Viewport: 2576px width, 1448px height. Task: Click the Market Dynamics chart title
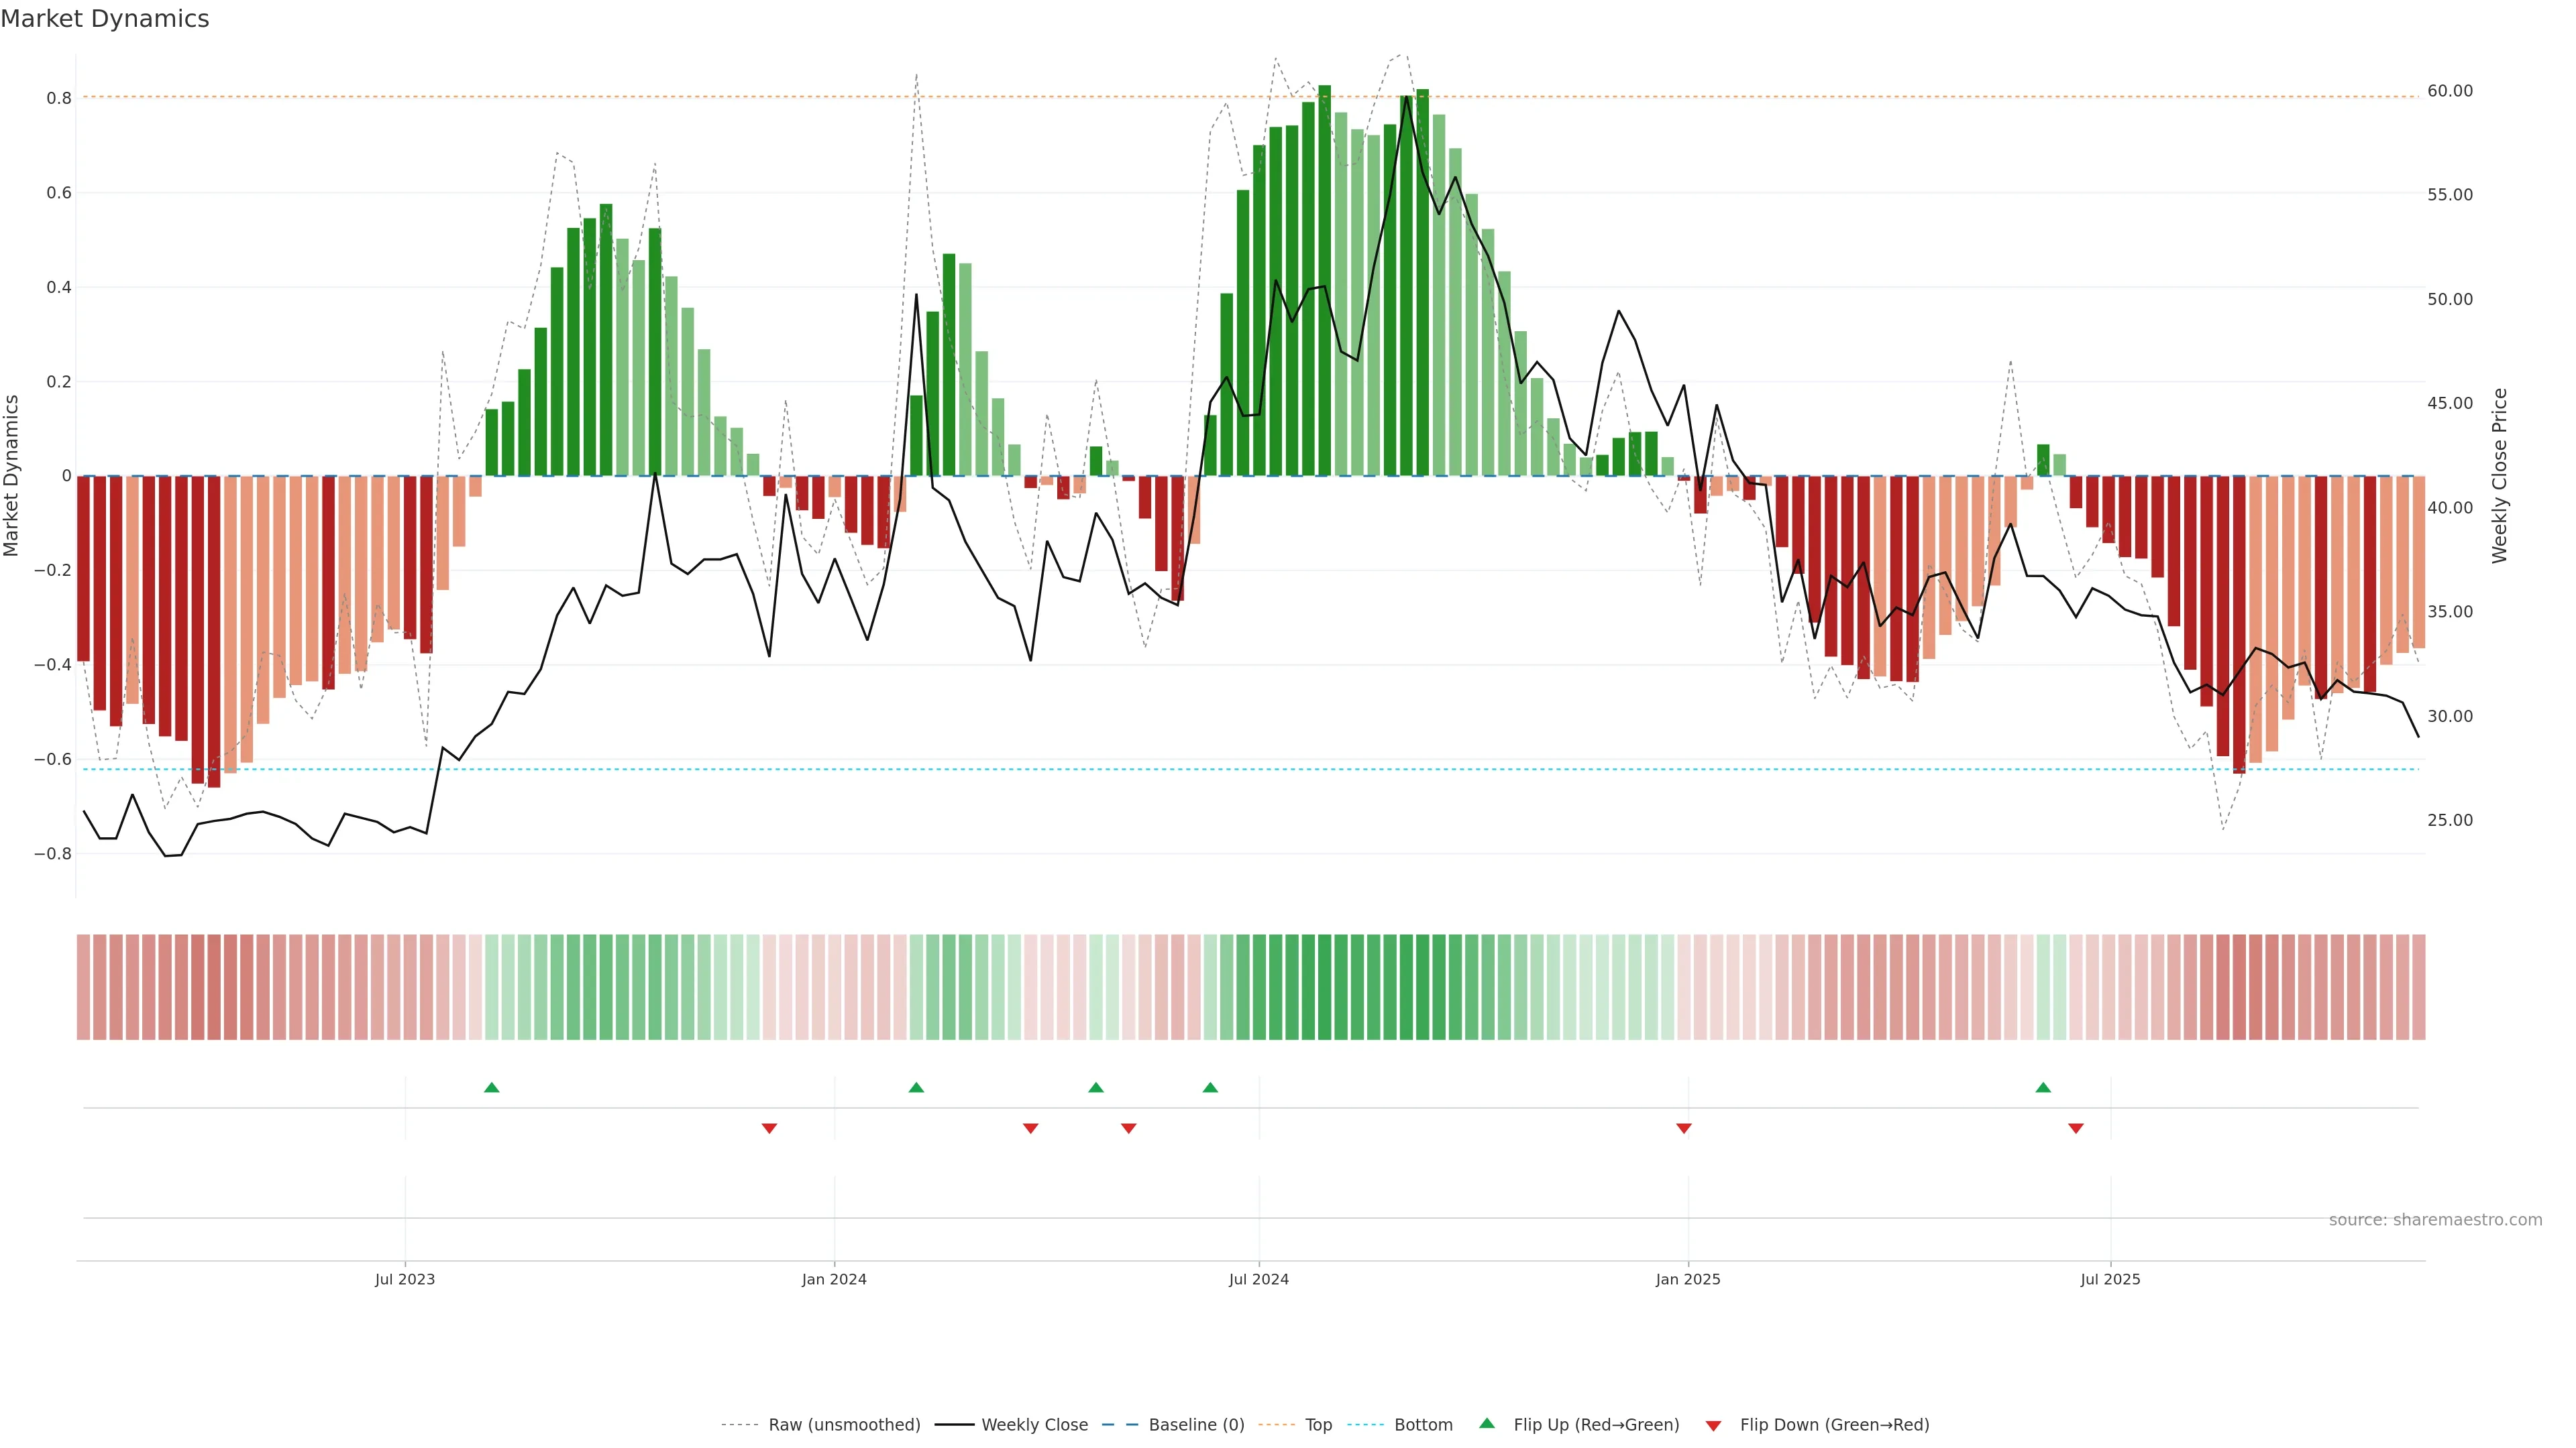105,19
